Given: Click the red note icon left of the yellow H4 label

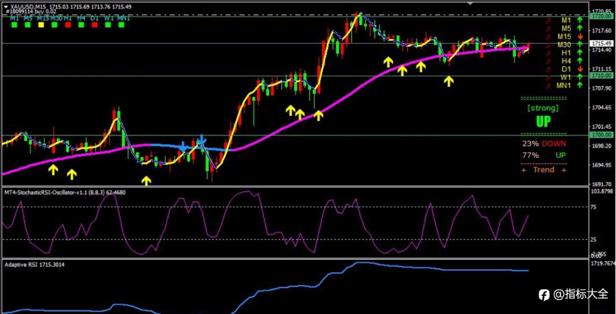Looking at the screenshot, I should [548, 62].
